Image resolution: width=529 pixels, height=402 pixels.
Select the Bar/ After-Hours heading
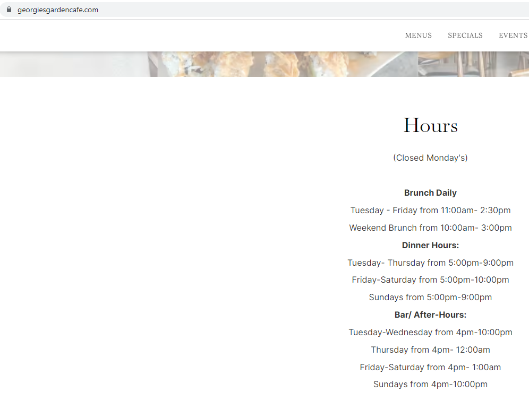coord(430,315)
